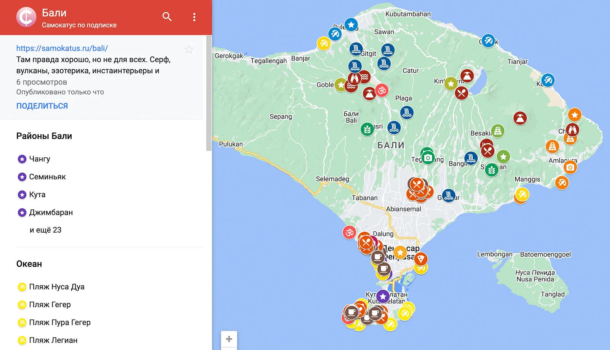Zoom in the map with plus button
Screen dimensions: 610x350
(229, 339)
